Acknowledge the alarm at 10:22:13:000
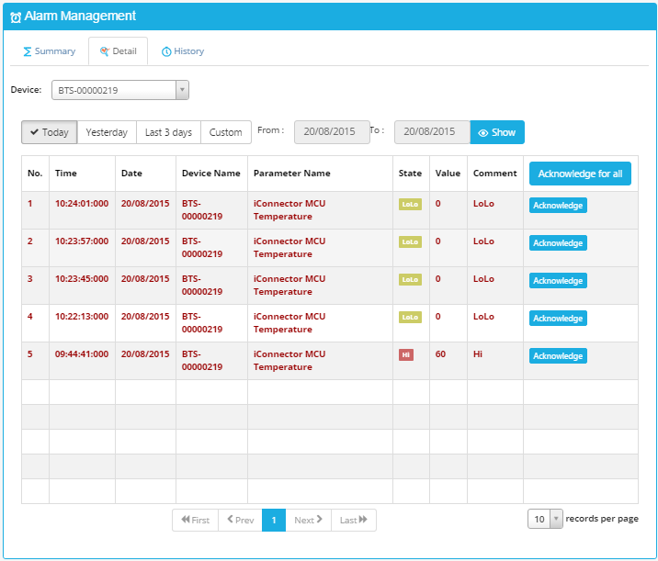 coord(558,319)
